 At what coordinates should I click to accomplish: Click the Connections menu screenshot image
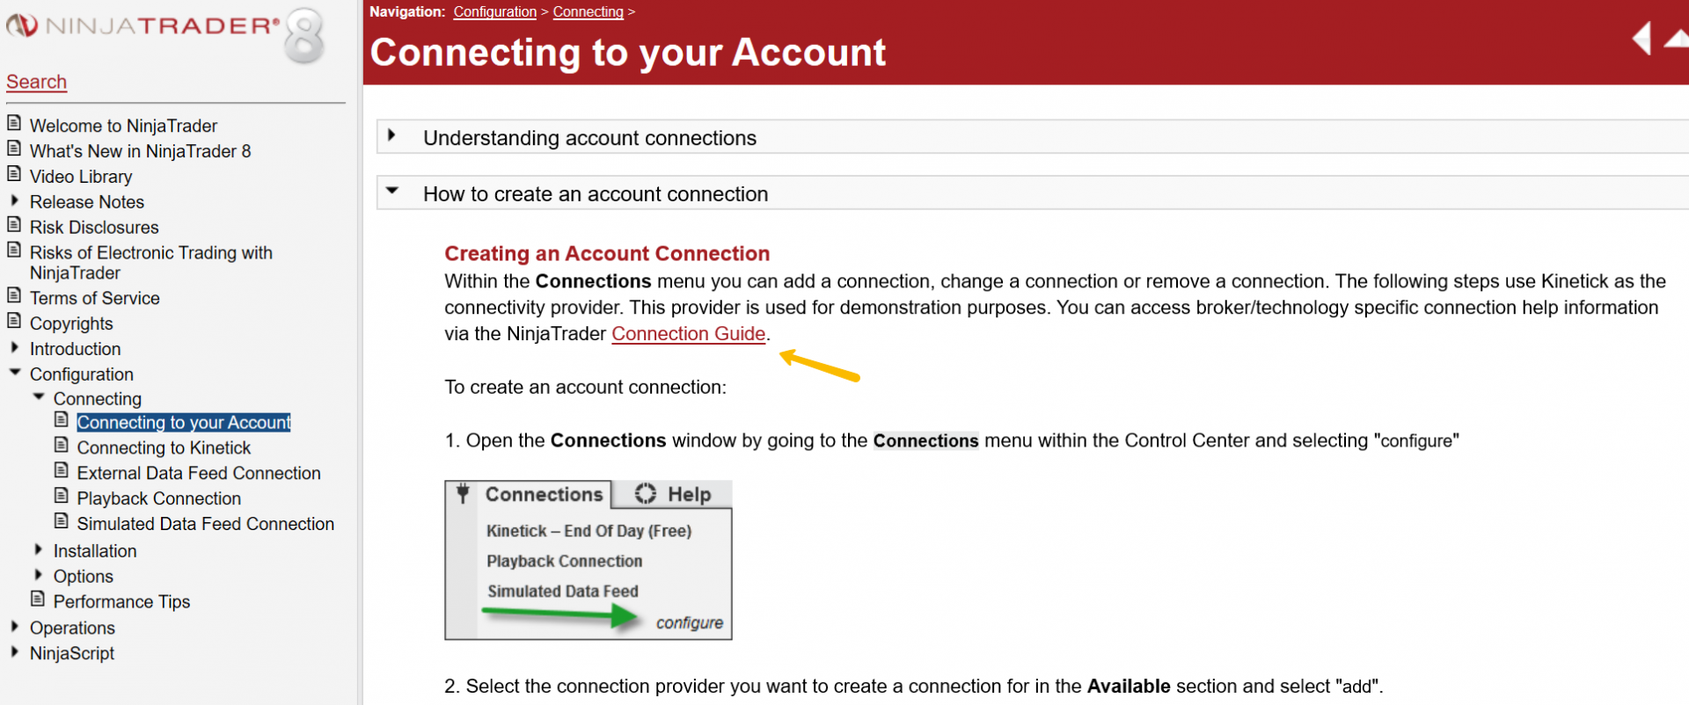(x=589, y=560)
